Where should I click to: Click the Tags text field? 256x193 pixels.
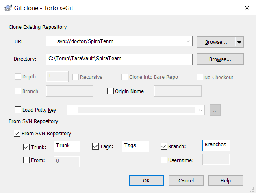pos(135,146)
